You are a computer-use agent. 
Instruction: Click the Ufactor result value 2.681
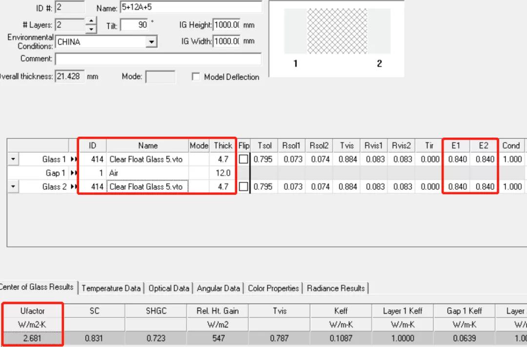pyautogui.click(x=33, y=338)
